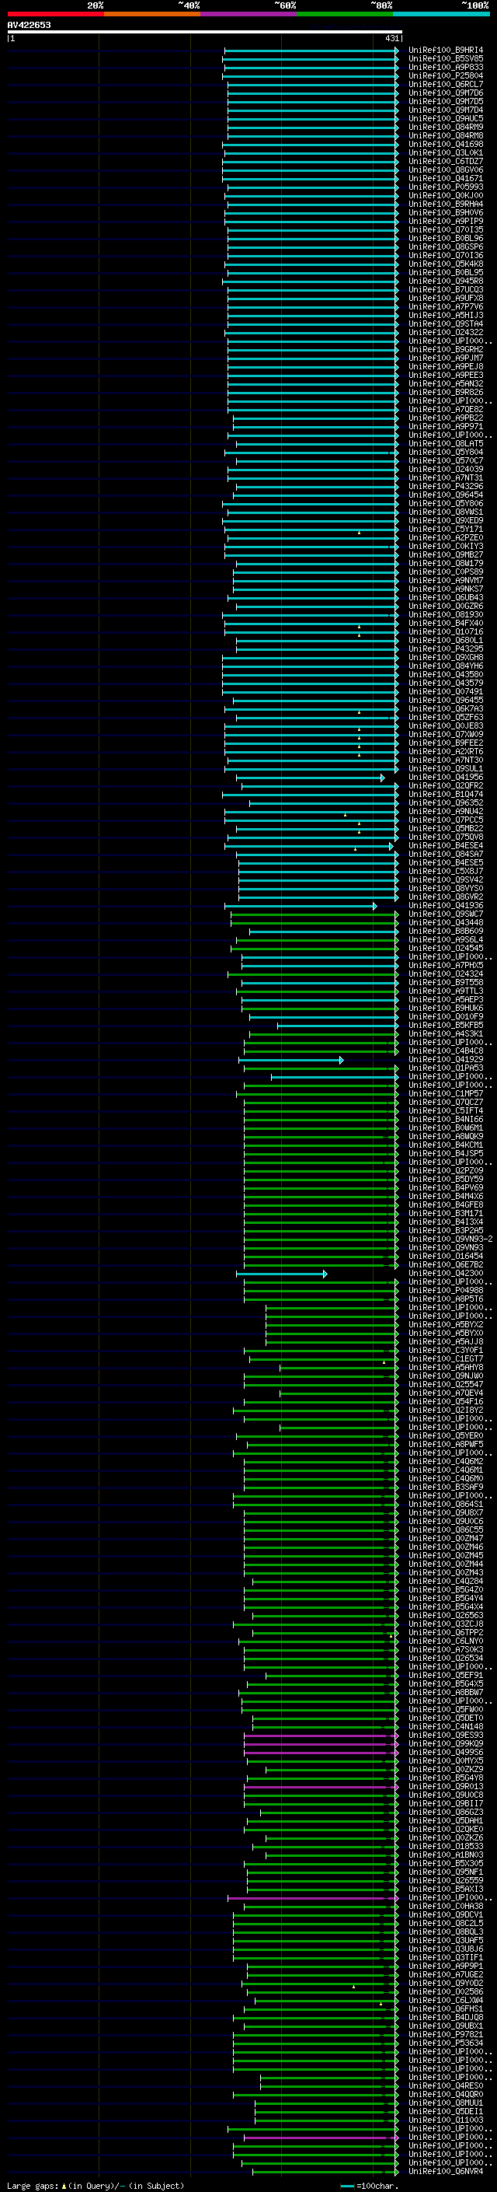This screenshot has height=2192, width=497.
Task: Click the red 20% identity legend segment
Action: [55, 14]
